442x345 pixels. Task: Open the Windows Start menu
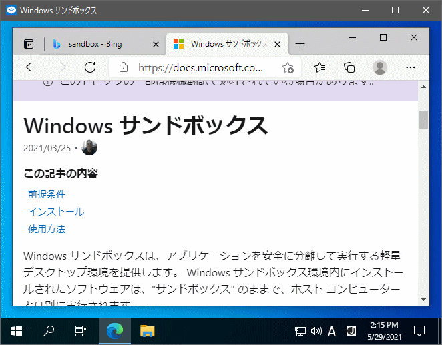[17, 331]
